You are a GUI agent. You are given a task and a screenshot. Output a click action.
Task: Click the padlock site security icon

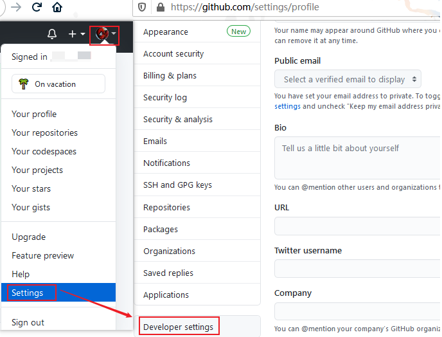[x=161, y=7]
